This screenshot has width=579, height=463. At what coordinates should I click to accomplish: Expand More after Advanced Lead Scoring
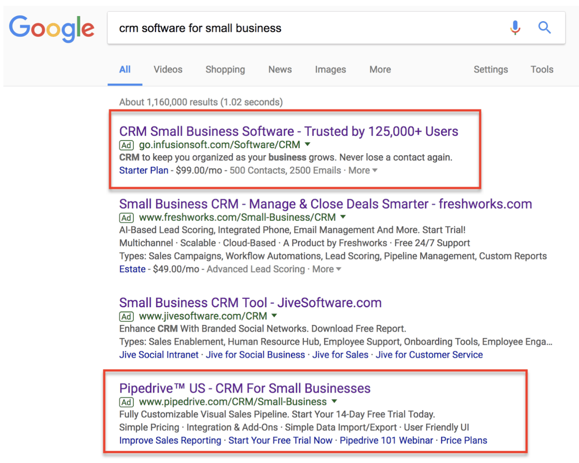(326, 269)
